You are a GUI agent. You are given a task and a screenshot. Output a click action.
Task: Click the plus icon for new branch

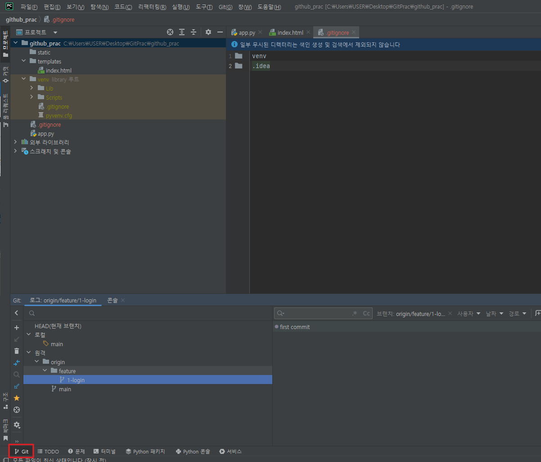pyautogui.click(x=17, y=328)
